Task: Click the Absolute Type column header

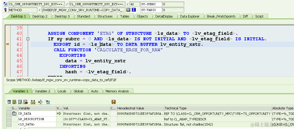Action: coord(282,108)
